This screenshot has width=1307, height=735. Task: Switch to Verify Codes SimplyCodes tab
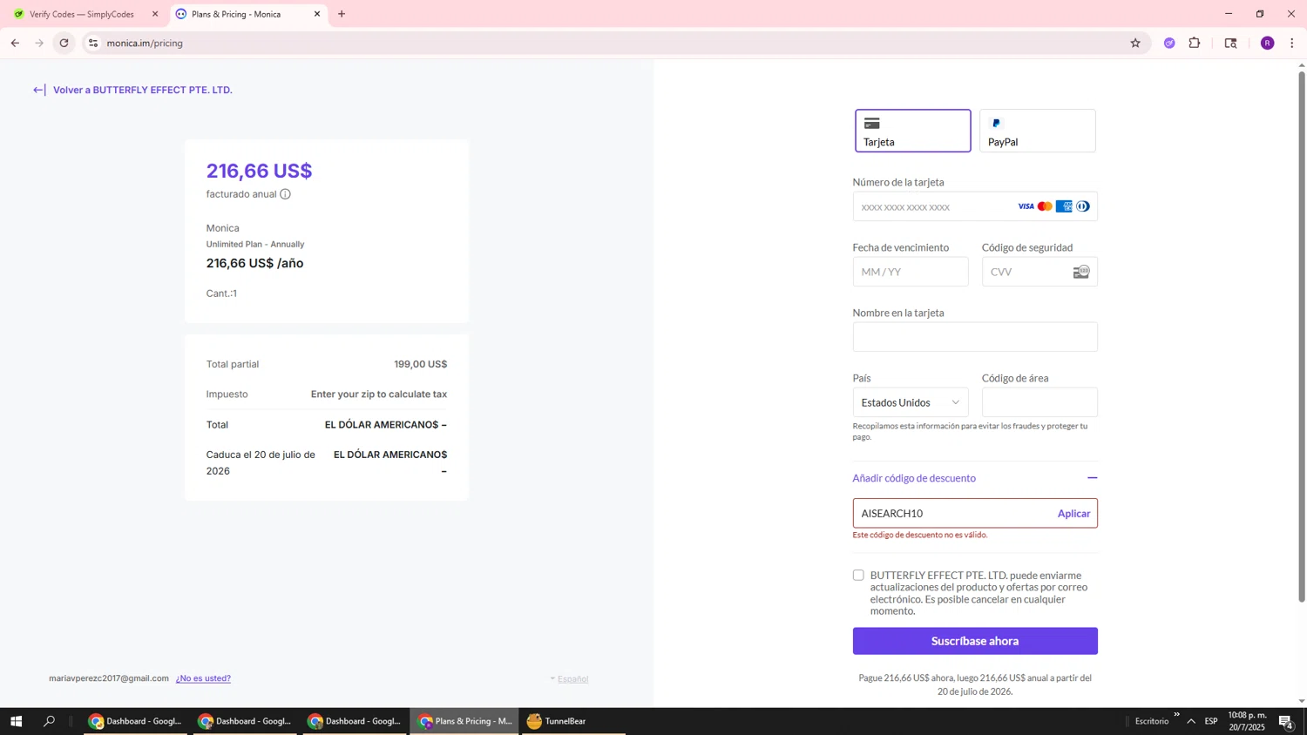click(x=84, y=14)
